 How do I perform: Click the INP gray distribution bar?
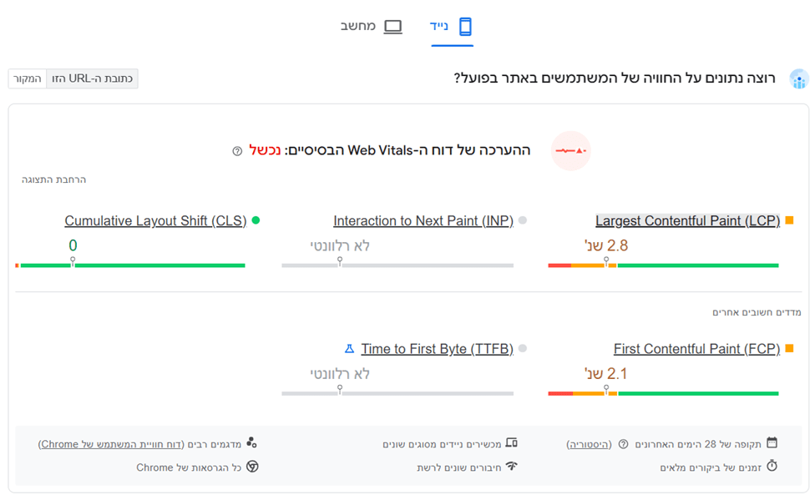tap(397, 265)
